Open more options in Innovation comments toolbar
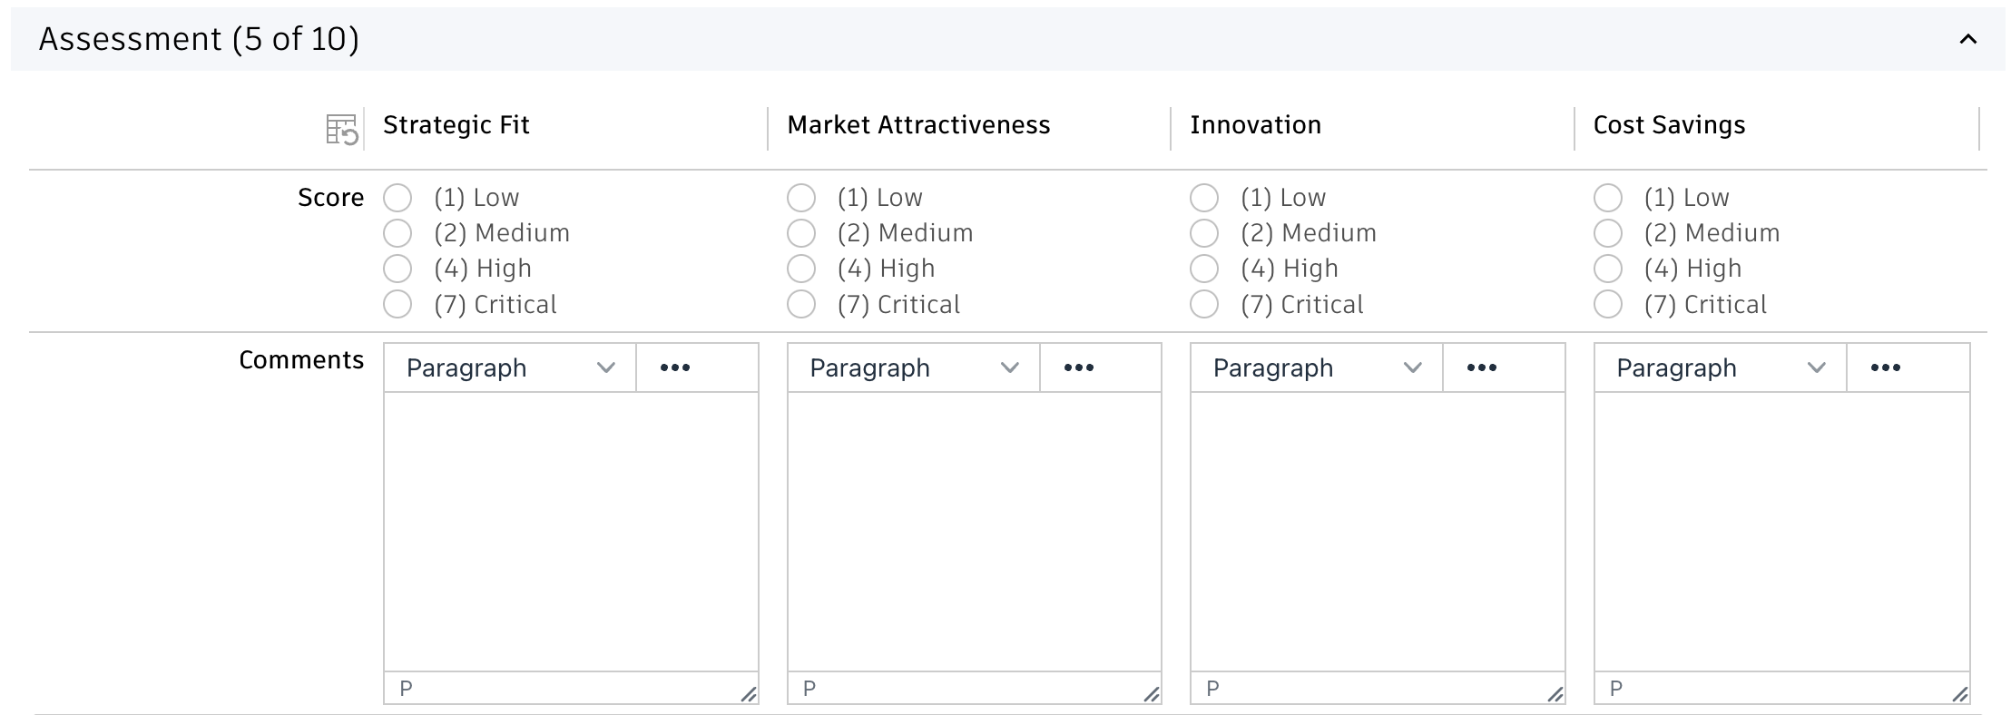The width and height of the screenshot is (2011, 715). click(x=1481, y=367)
